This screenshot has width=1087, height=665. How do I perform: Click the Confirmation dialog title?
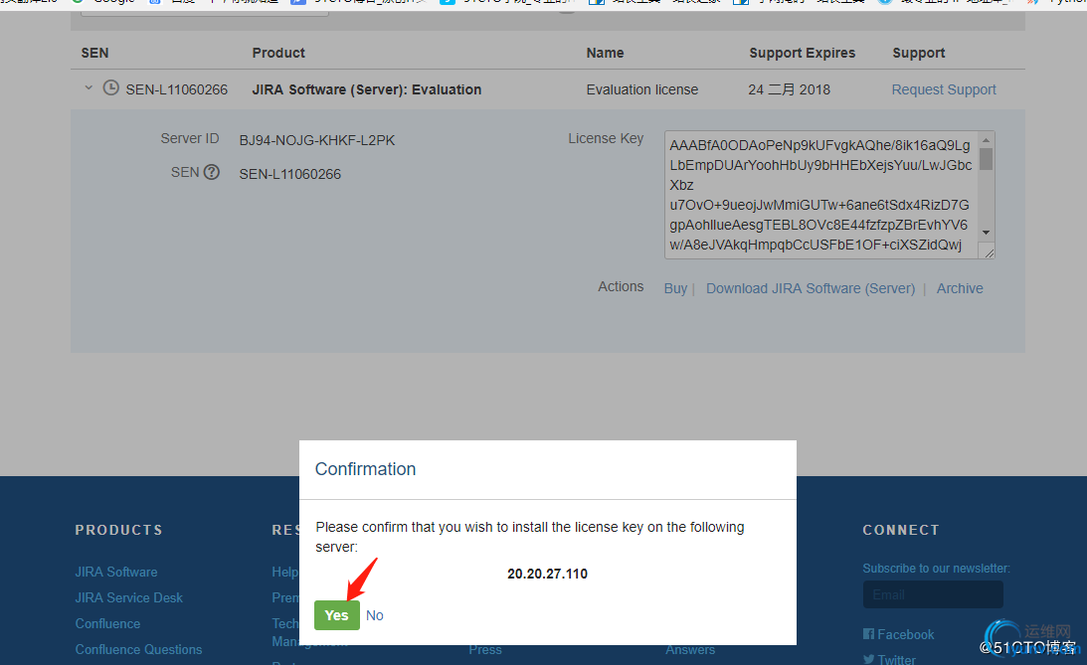point(365,469)
